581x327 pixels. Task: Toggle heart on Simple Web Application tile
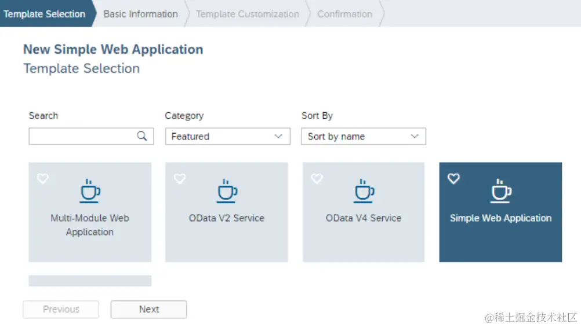(453, 179)
